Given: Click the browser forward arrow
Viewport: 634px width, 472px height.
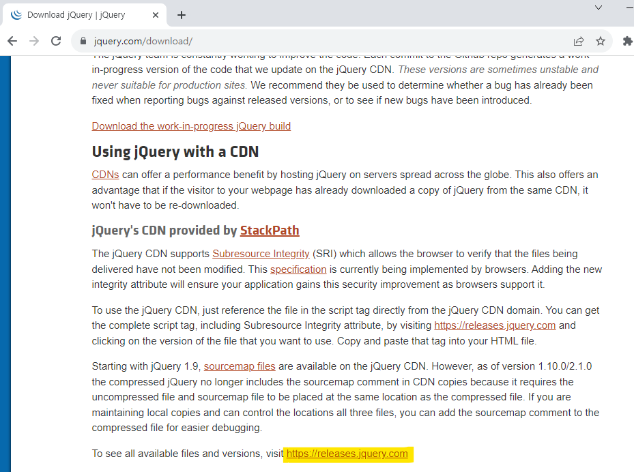Looking at the screenshot, I should tap(34, 41).
